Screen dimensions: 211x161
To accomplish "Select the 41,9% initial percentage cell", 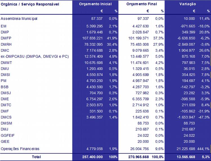I will pos(113,38).
